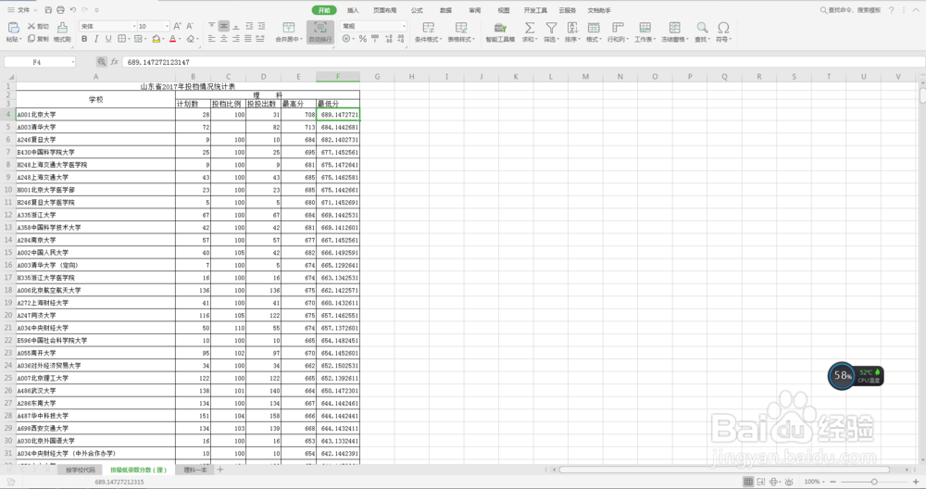The height and width of the screenshot is (489, 926).
Task: Toggle bold formatting
Action: (84, 38)
